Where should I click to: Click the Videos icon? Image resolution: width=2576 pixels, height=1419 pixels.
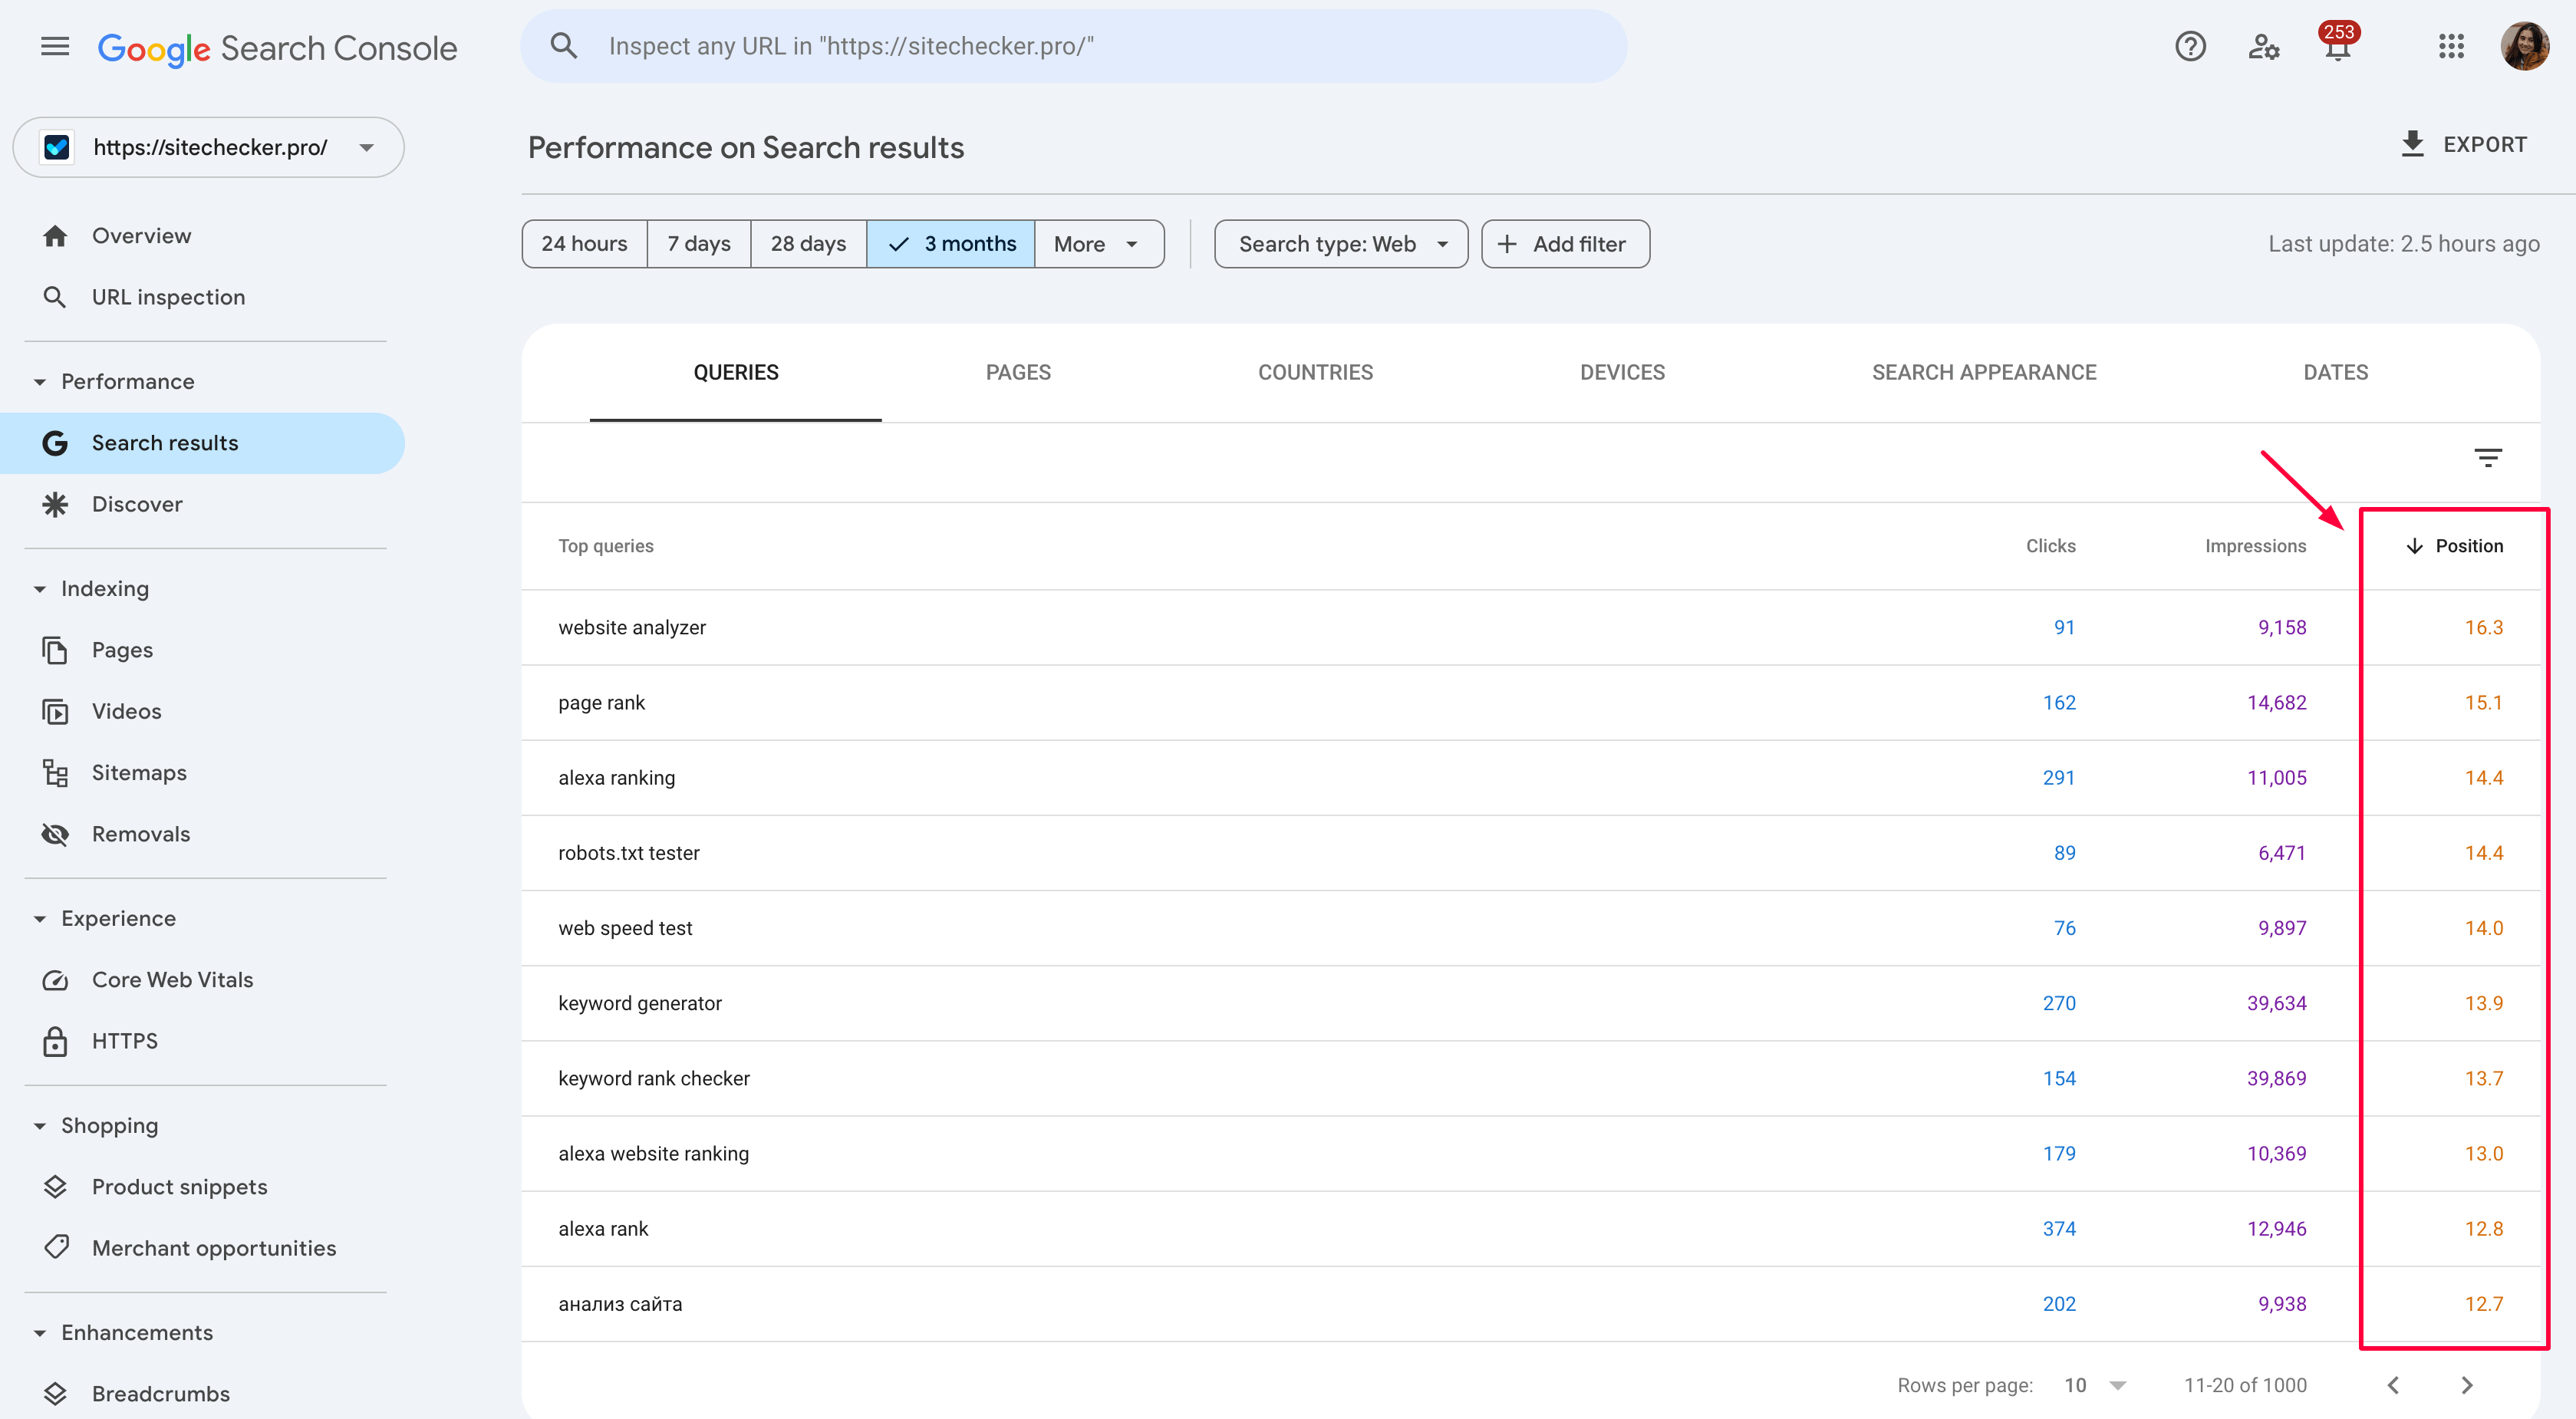click(55, 711)
